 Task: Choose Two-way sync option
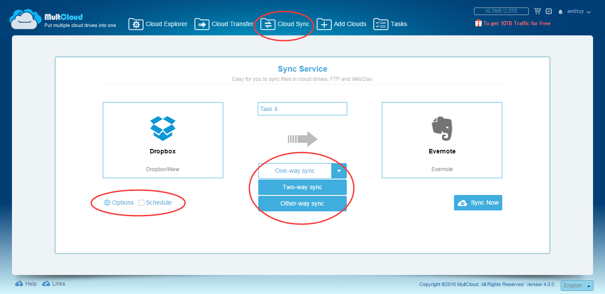click(302, 187)
